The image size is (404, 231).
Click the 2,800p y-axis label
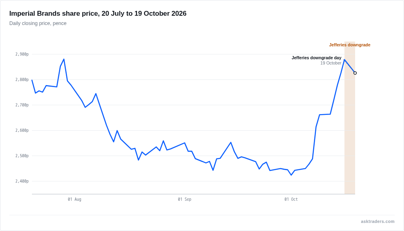22,80
